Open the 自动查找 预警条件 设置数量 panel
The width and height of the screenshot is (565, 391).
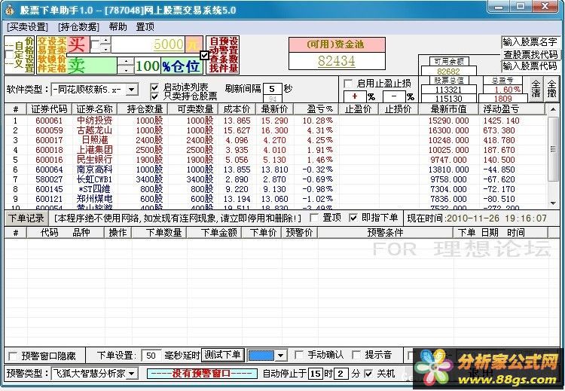tap(223, 55)
